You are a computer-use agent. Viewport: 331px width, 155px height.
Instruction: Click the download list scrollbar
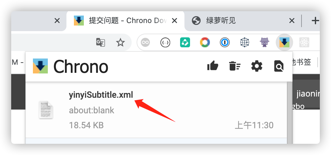click(290, 113)
